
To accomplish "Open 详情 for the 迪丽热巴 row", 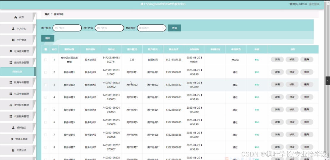I will 277,60.
